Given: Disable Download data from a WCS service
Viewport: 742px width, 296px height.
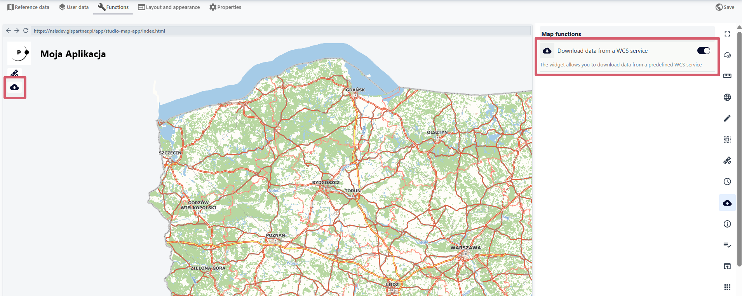Looking at the screenshot, I should point(703,51).
